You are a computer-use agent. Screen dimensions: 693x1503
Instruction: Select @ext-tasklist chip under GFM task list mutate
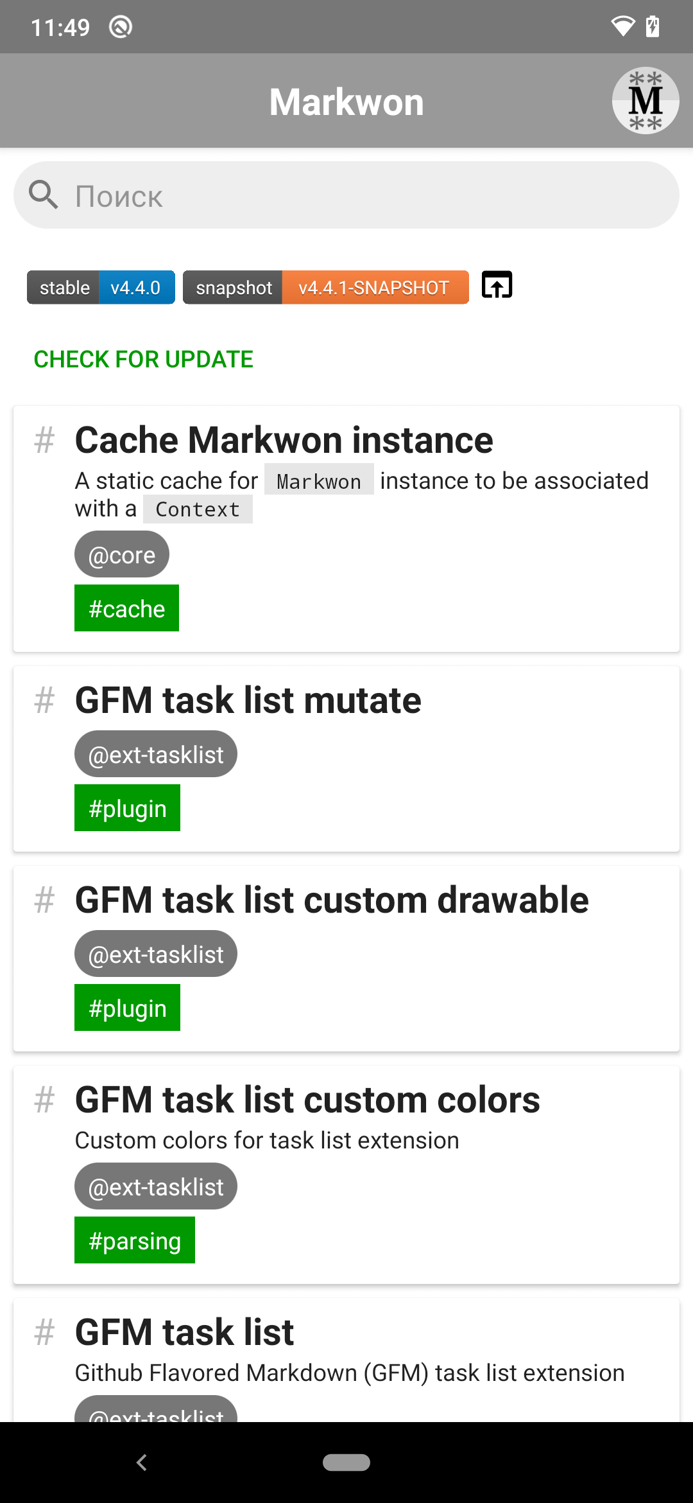click(x=156, y=754)
